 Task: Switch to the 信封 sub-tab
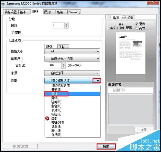point(63,47)
